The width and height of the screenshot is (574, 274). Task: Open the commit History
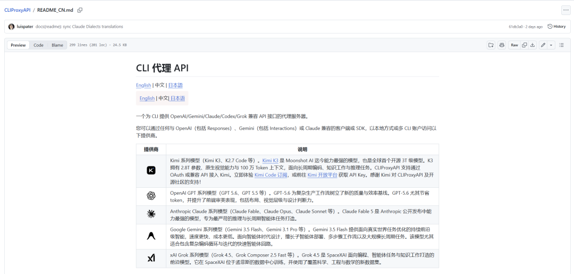point(556,27)
